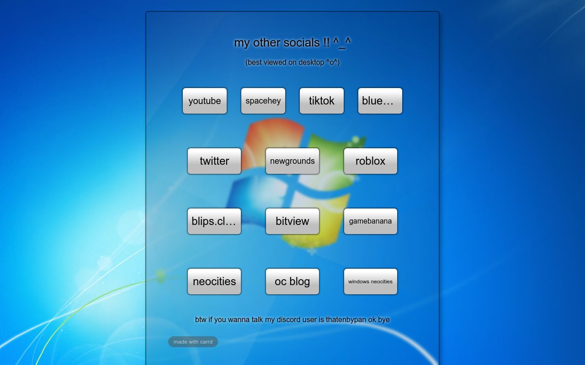The height and width of the screenshot is (365, 585).
Task: Open the newgrounds button
Action: 292,161
